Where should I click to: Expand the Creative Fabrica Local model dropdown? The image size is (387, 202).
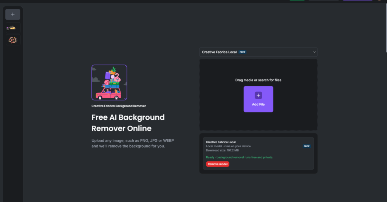tap(258, 52)
